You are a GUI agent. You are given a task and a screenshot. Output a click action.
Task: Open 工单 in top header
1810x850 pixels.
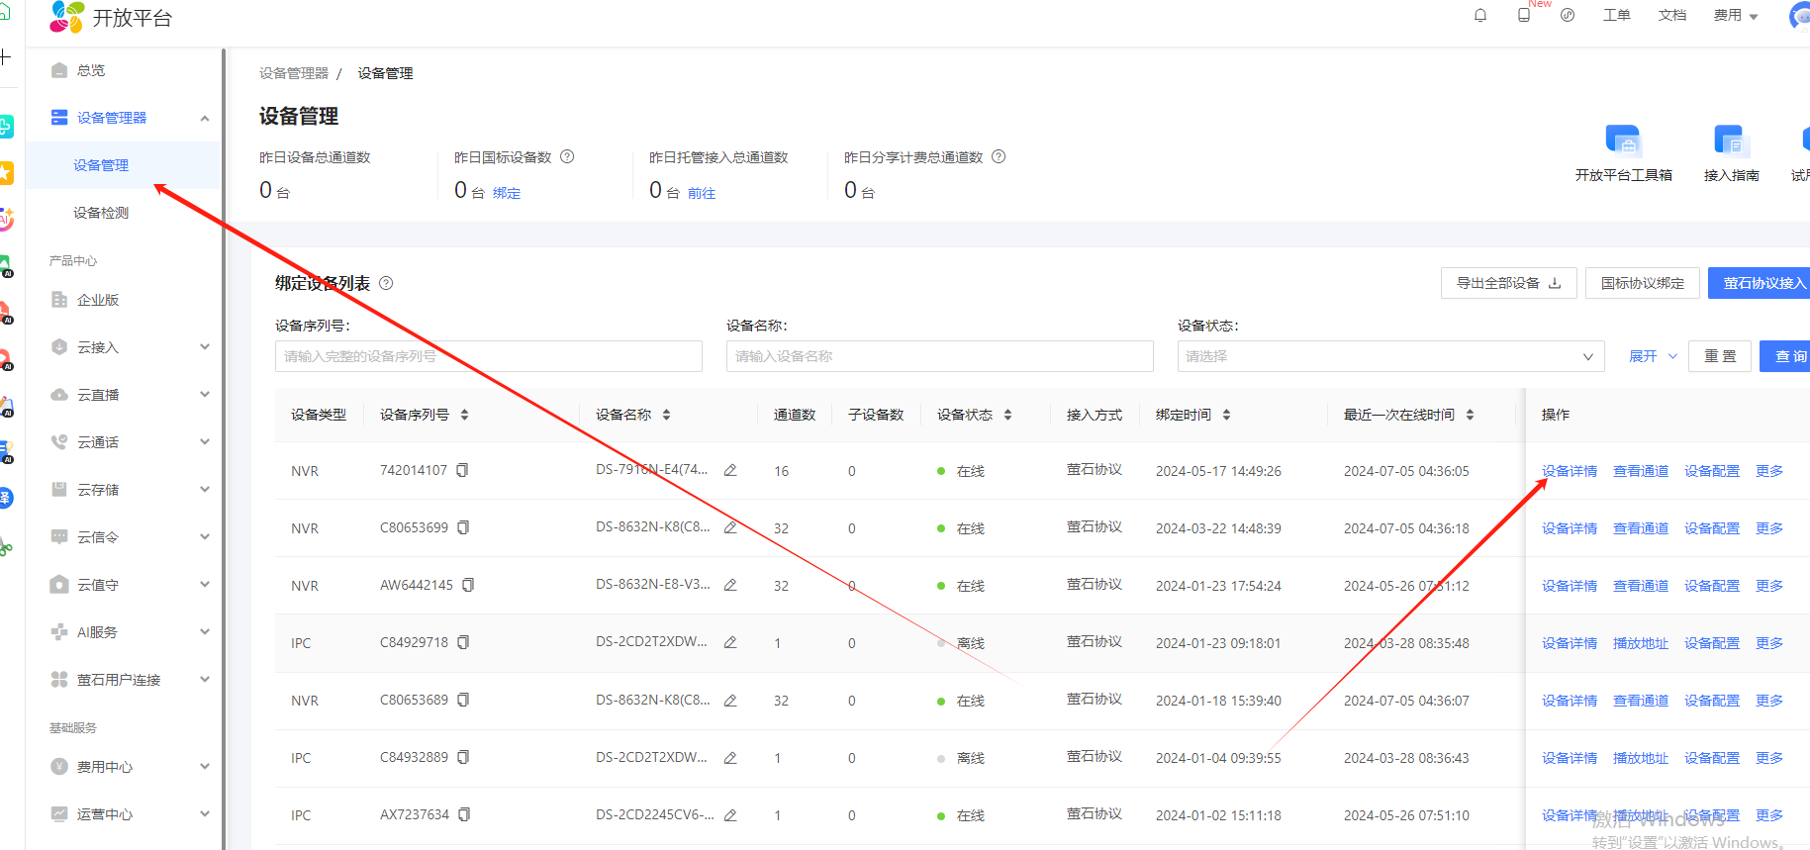tap(1616, 15)
